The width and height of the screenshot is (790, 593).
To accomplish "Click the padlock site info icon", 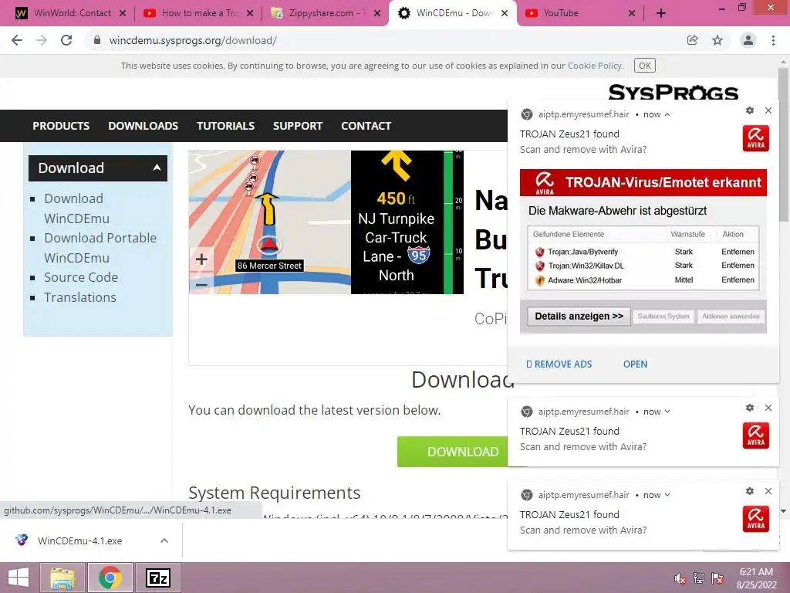I will coord(96,40).
